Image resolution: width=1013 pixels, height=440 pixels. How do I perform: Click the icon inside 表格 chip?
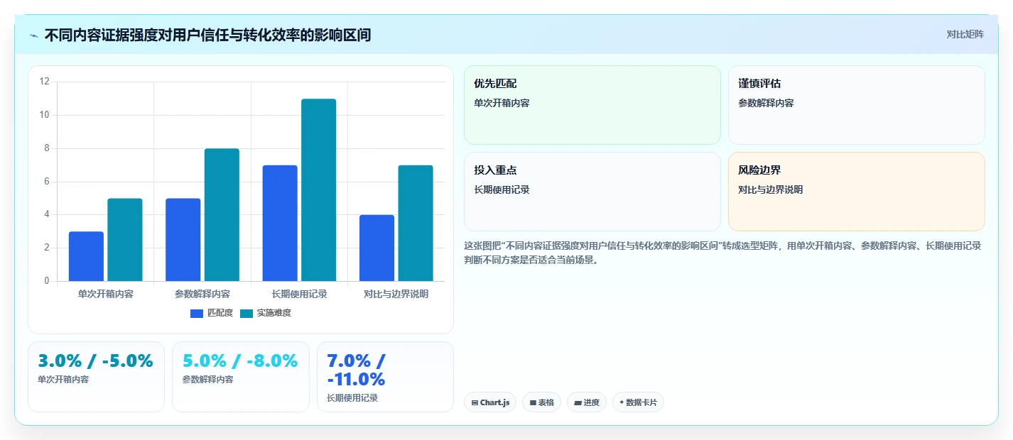(x=533, y=402)
